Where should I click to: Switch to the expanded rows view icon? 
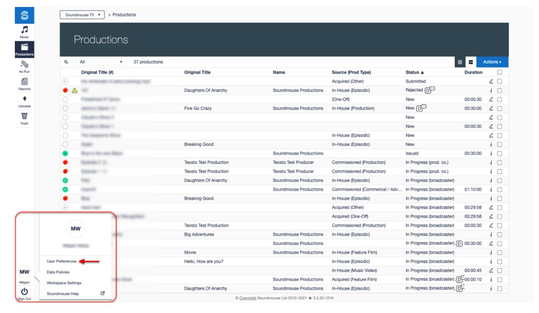coord(471,62)
